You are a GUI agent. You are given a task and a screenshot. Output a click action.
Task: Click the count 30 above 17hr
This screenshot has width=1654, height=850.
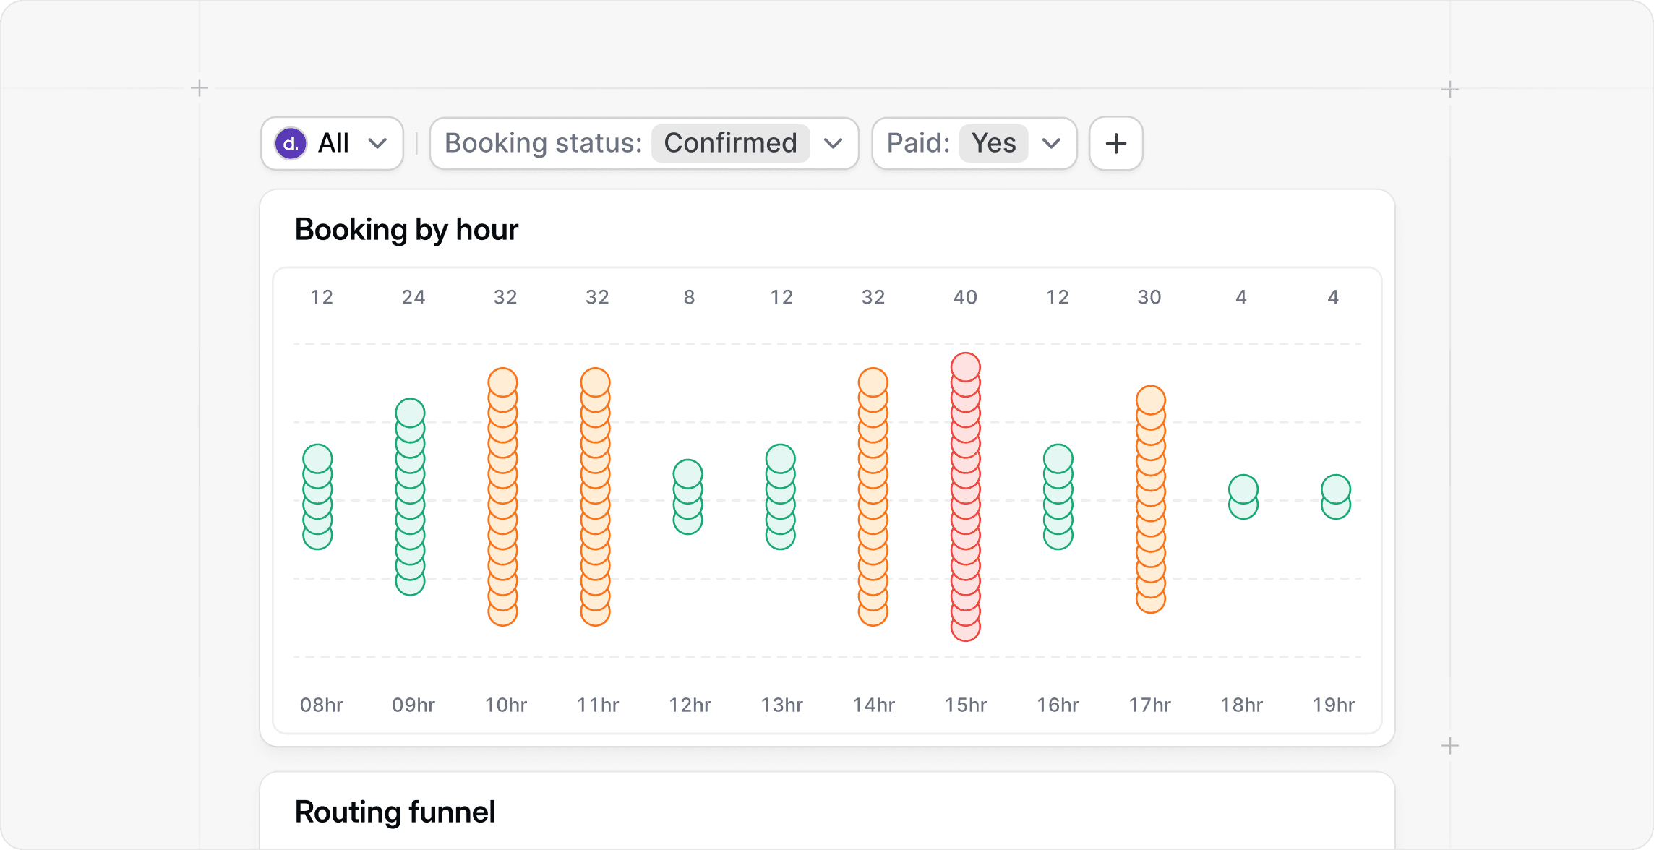pyautogui.click(x=1149, y=297)
